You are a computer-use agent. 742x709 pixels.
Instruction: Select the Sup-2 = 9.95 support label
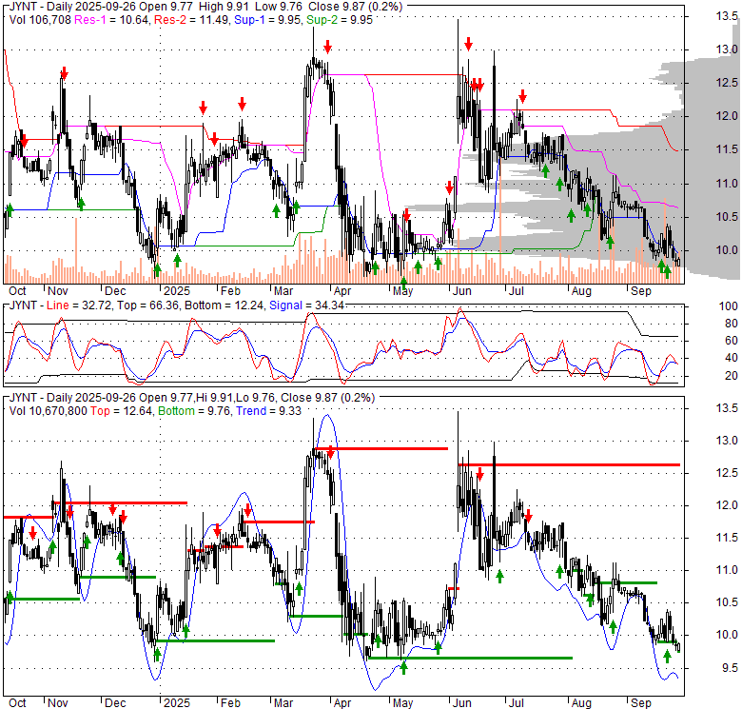pyautogui.click(x=340, y=20)
